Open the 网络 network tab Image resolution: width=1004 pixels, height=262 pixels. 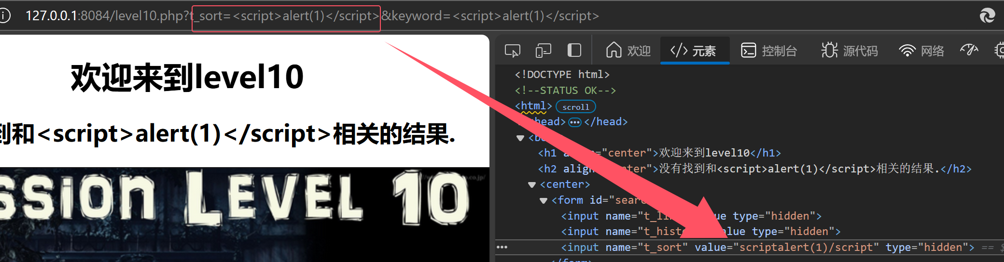coord(921,51)
